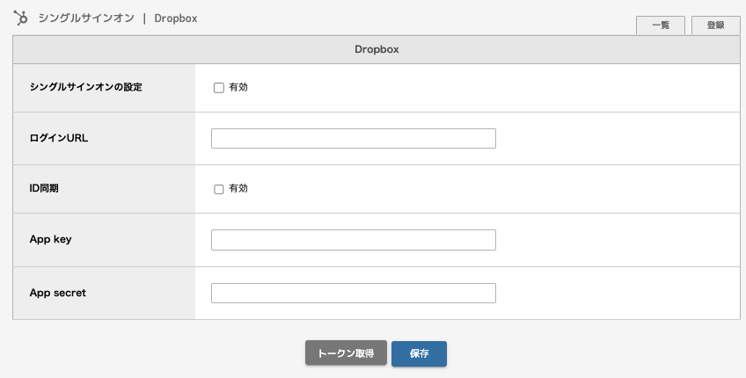Switch to the 登録 tab
746x378 pixels.
coord(715,25)
